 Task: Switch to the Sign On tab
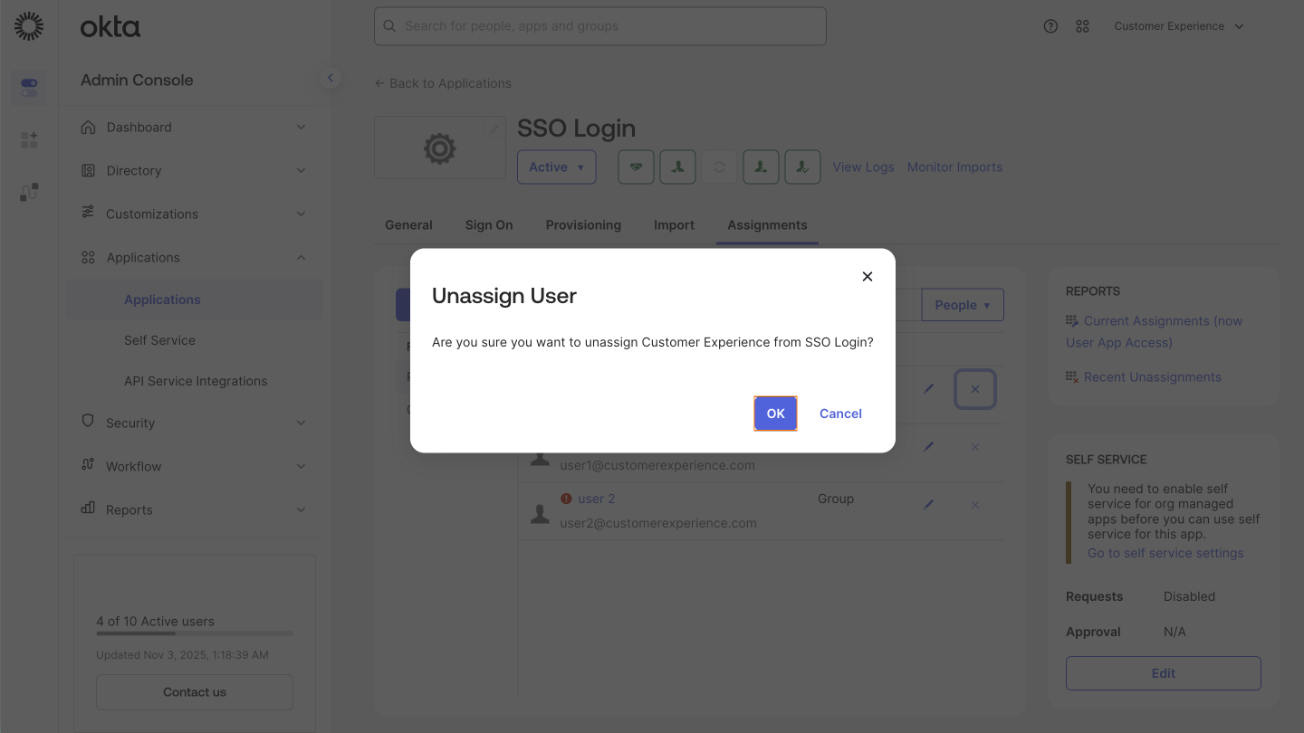[x=488, y=224]
